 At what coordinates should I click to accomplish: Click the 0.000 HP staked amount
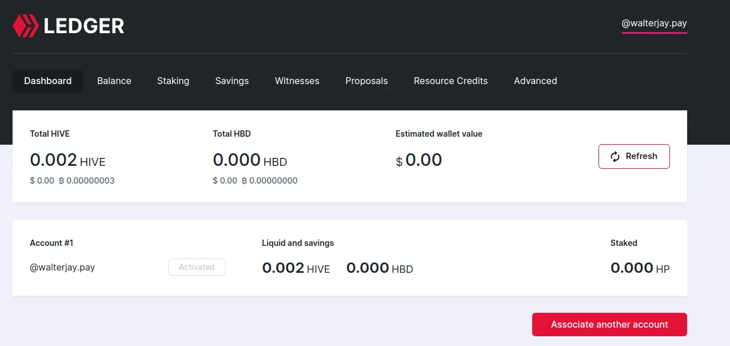pyautogui.click(x=640, y=268)
